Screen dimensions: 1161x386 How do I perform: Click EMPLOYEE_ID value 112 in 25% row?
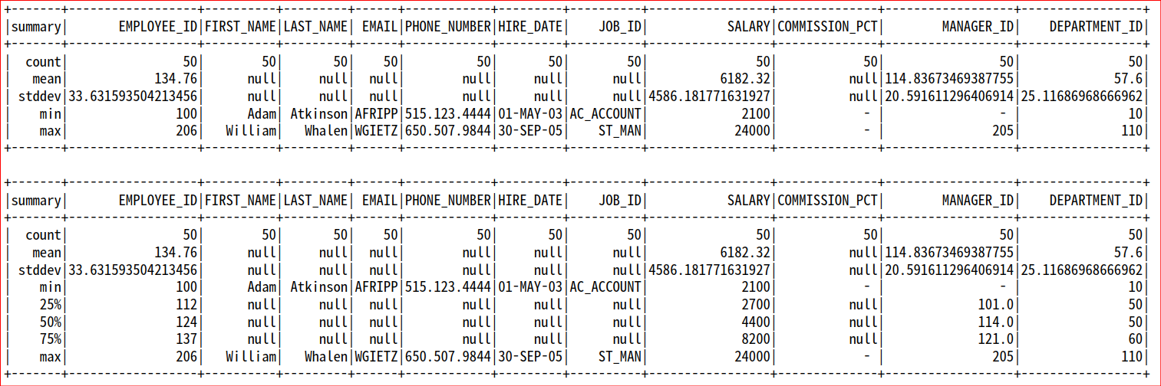pos(188,305)
